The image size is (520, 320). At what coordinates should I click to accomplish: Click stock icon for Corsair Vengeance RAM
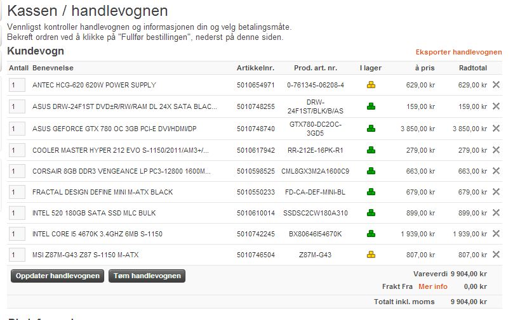point(371,170)
